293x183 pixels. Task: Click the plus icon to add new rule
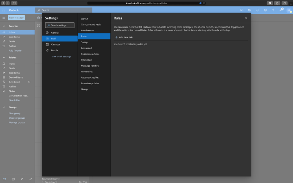(x=116, y=37)
